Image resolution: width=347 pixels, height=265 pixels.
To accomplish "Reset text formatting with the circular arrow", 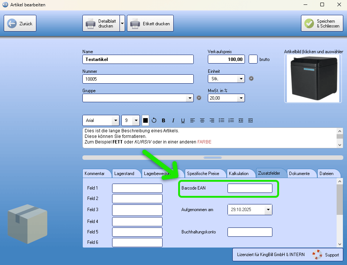I will [x=154, y=120].
